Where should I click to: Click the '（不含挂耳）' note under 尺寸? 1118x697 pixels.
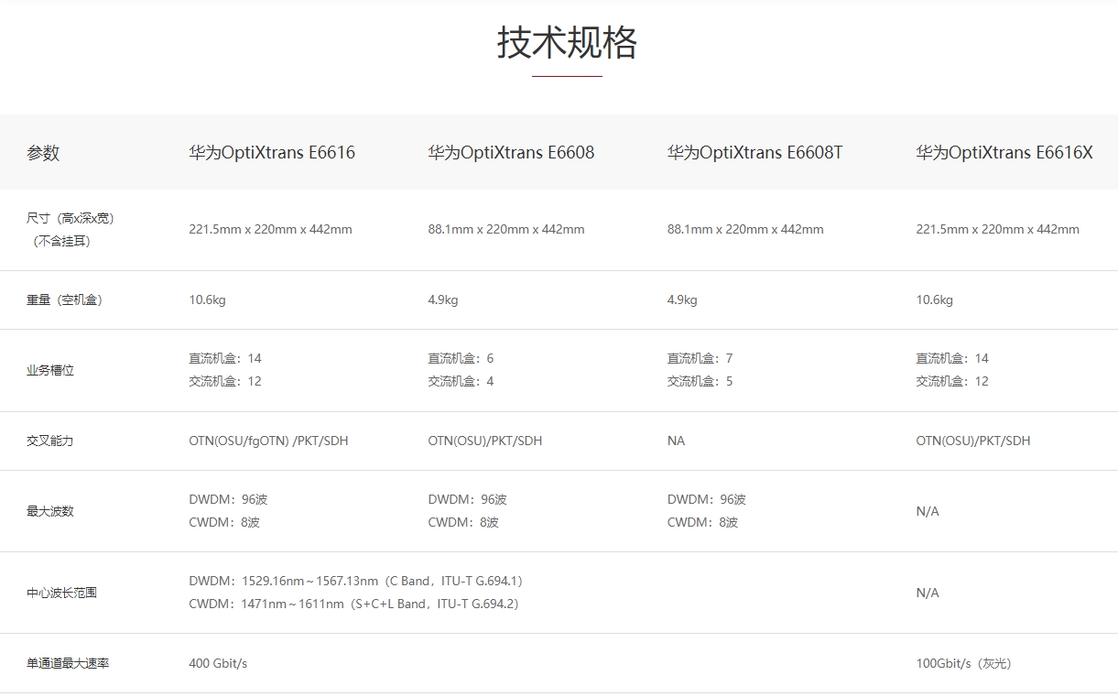tap(61, 242)
